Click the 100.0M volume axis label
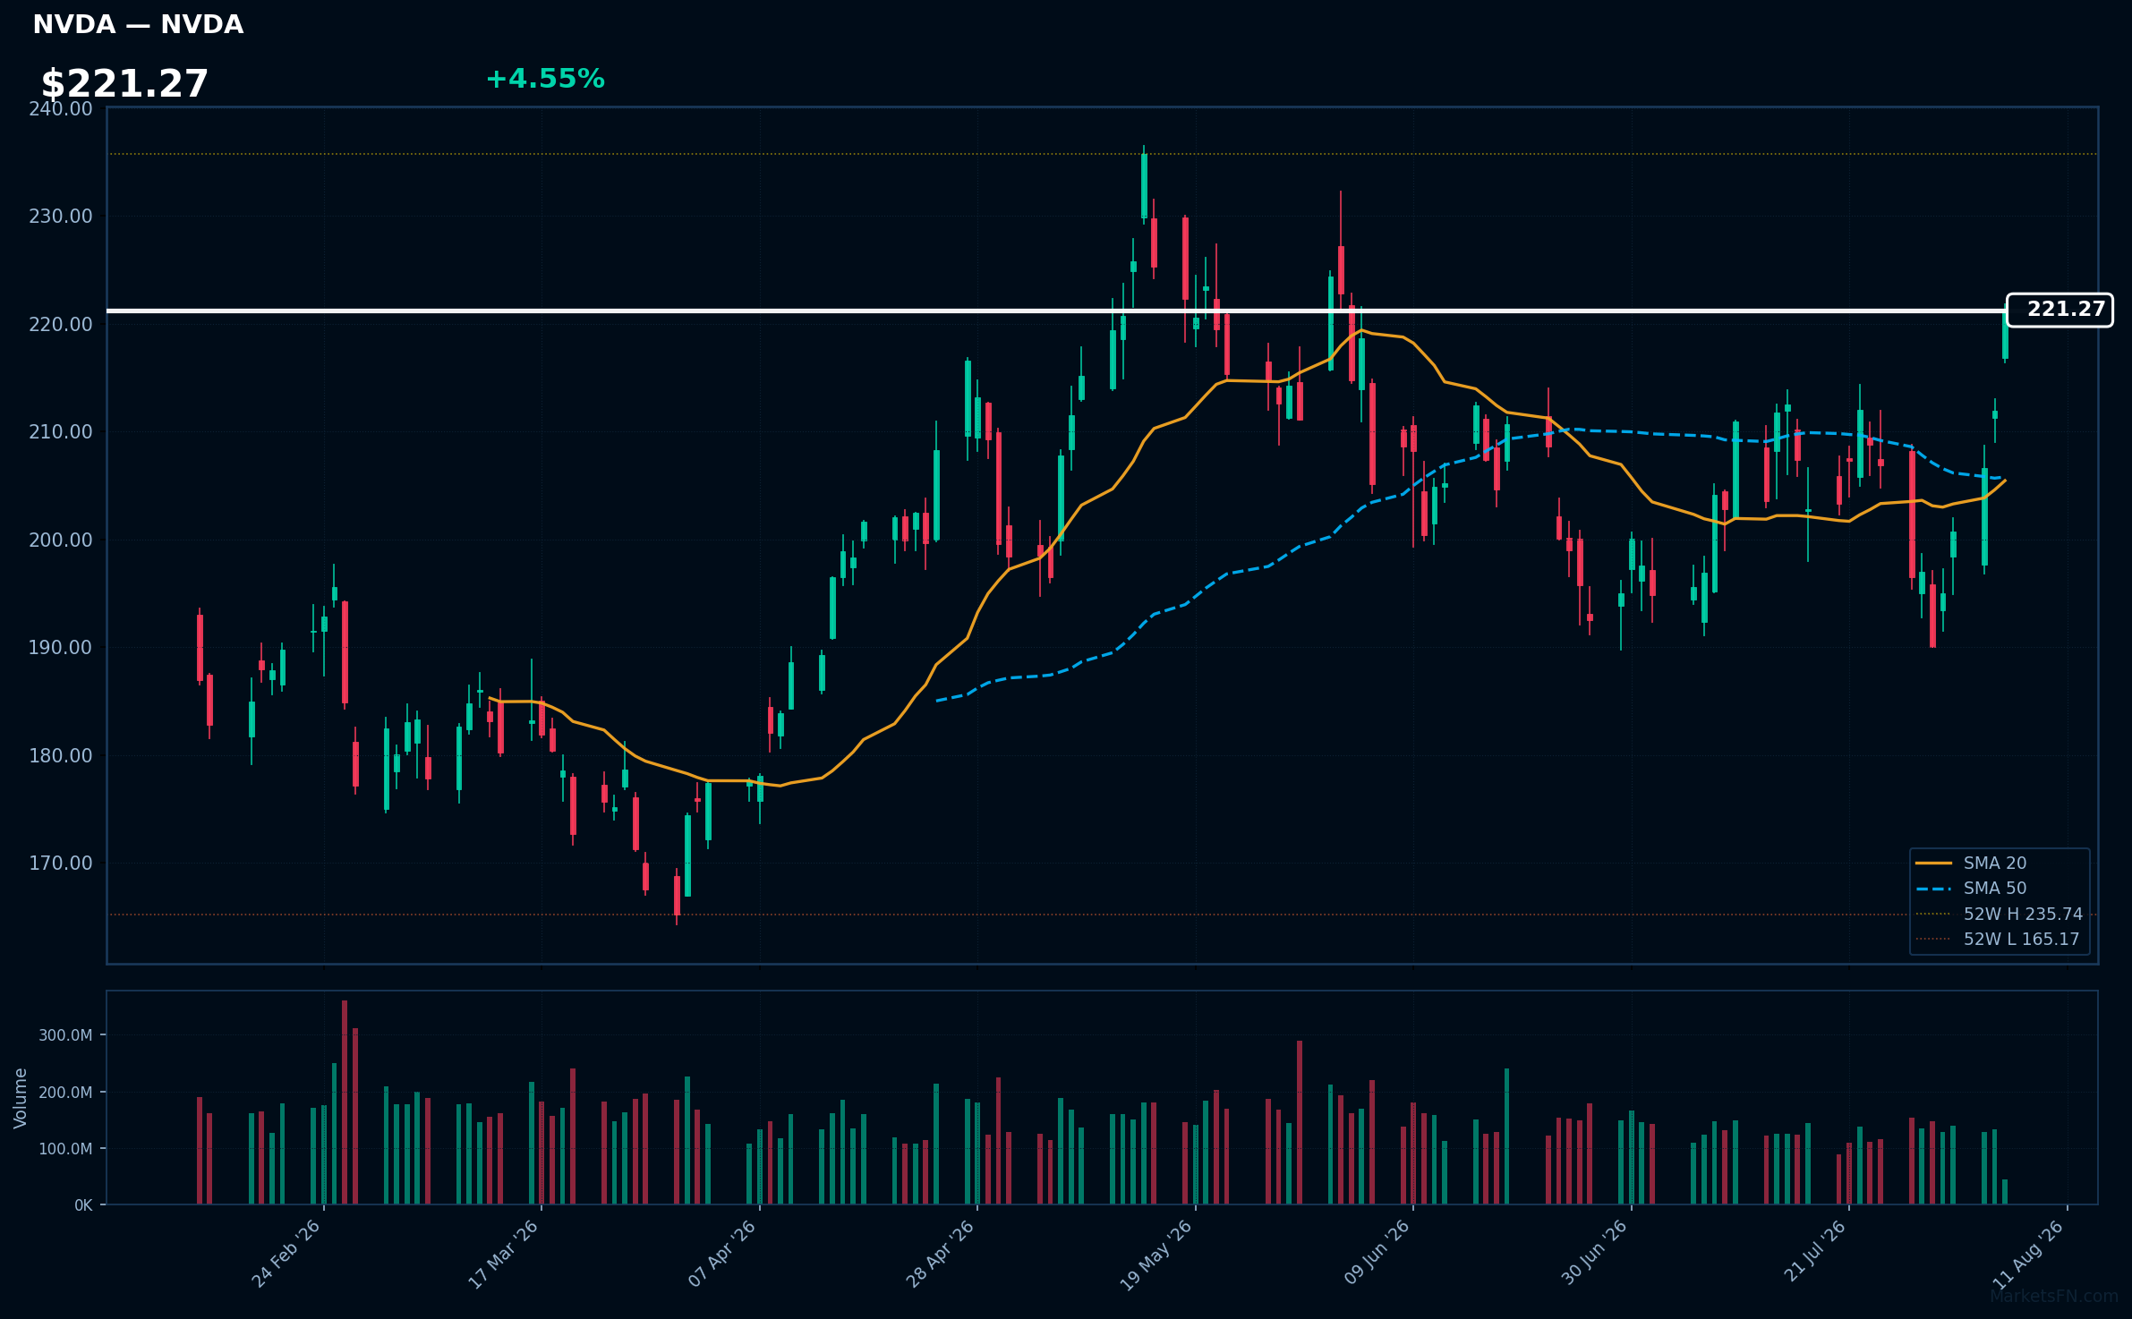2132x1319 pixels. coord(65,1149)
